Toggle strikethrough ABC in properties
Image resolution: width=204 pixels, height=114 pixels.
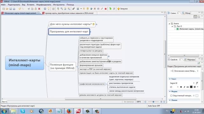point(188,87)
